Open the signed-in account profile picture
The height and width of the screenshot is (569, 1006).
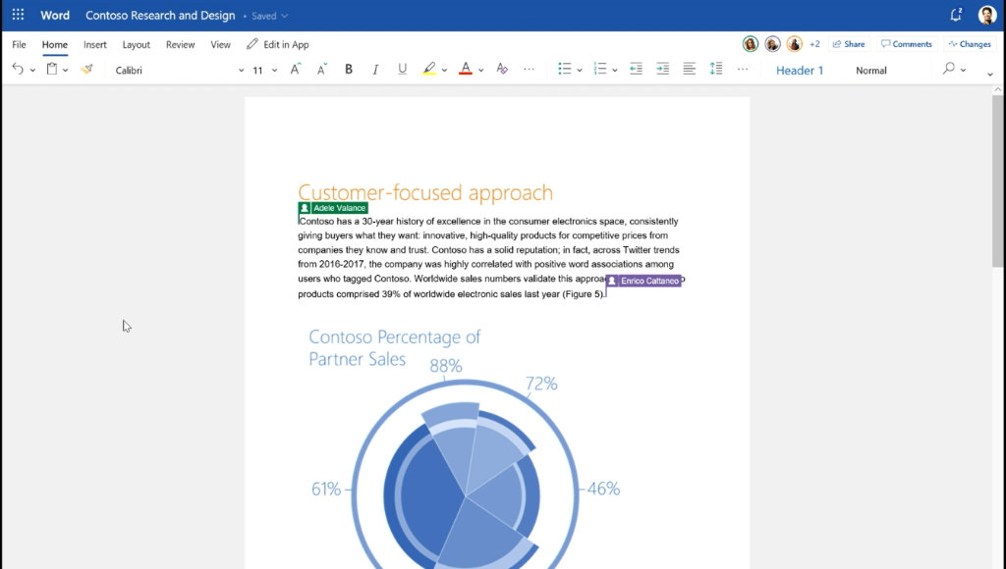tap(986, 15)
